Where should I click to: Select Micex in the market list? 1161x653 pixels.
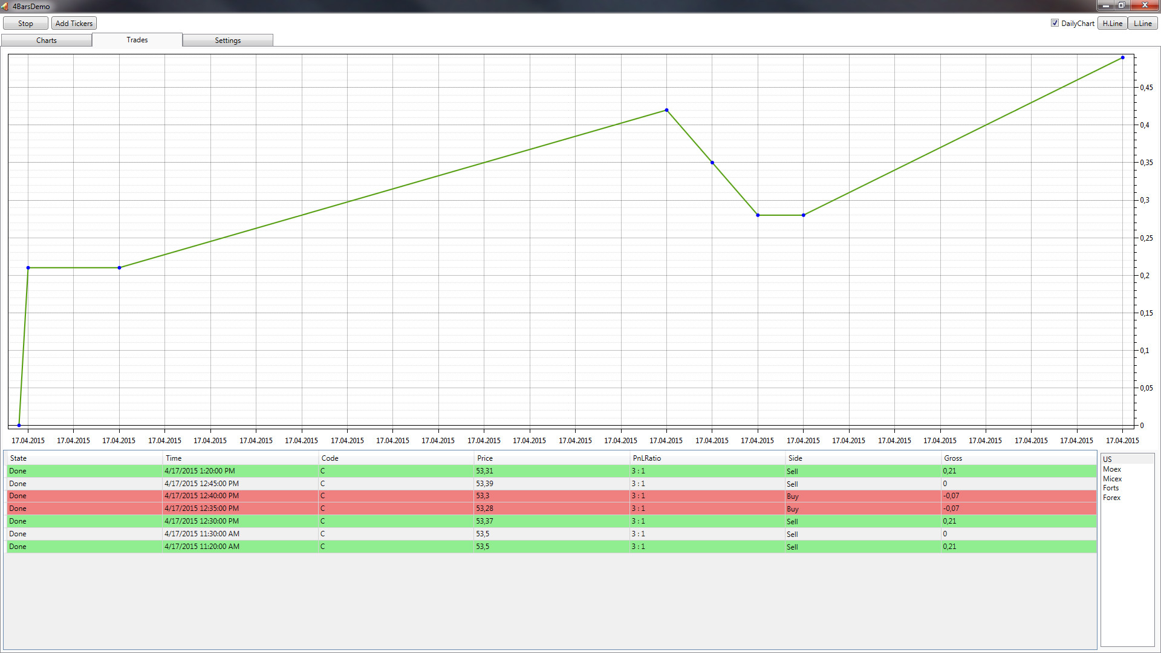(x=1112, y=479)
